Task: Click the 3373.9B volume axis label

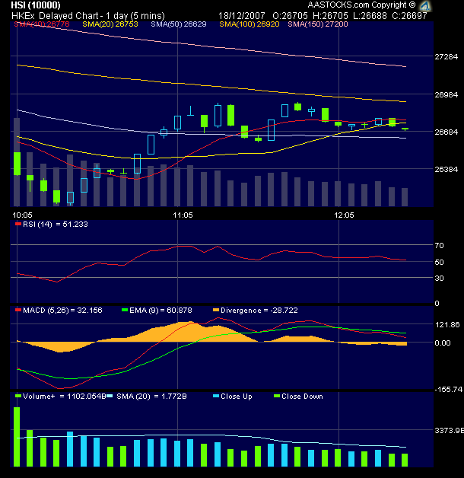Action: coord(449,431)
